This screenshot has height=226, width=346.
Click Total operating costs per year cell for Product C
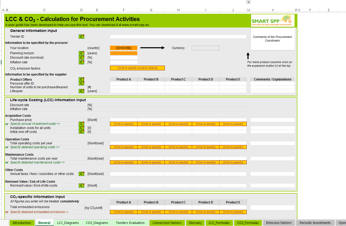[178, 143]
